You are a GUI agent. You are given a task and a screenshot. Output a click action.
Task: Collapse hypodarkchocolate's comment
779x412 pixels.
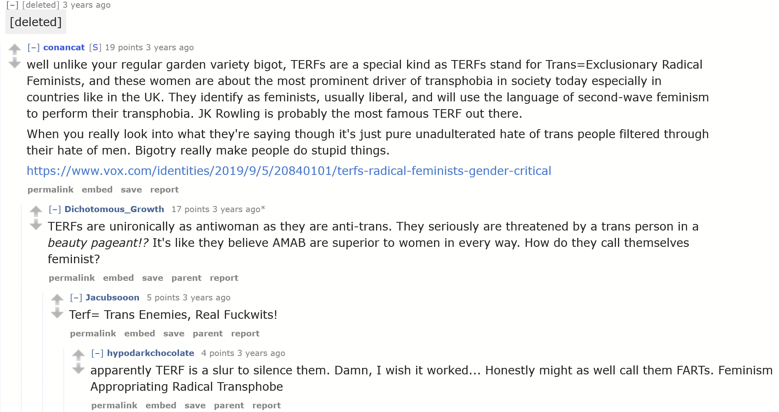coord(97,353)
